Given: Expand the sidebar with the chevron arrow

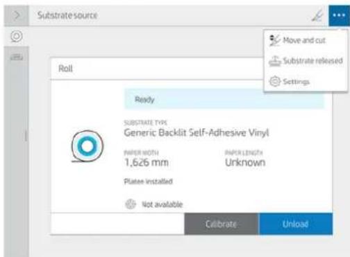Looking at the screenshot, I should coord(17,15).
